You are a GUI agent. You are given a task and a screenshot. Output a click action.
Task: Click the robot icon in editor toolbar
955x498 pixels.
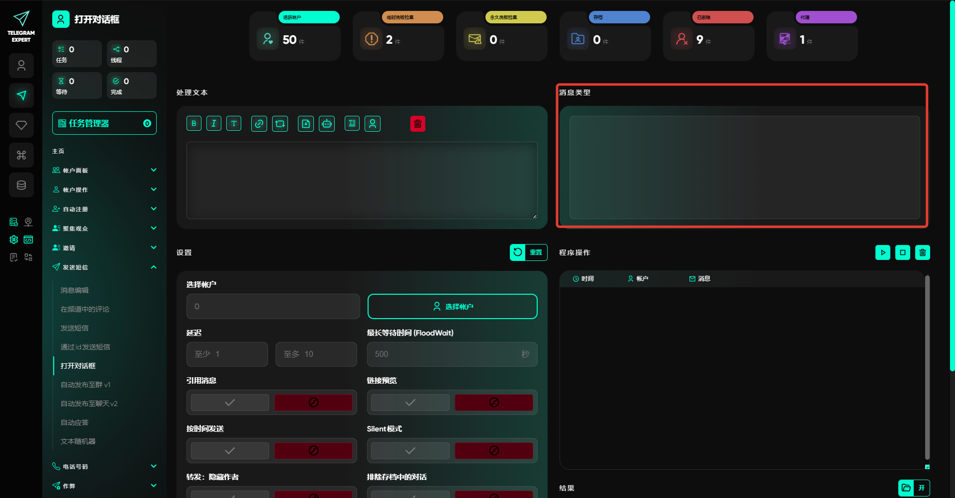[x=327, y=124]
